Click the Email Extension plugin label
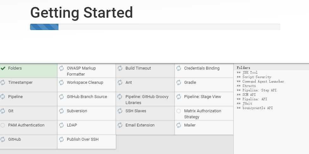The image size is (309, 154). 140,125
